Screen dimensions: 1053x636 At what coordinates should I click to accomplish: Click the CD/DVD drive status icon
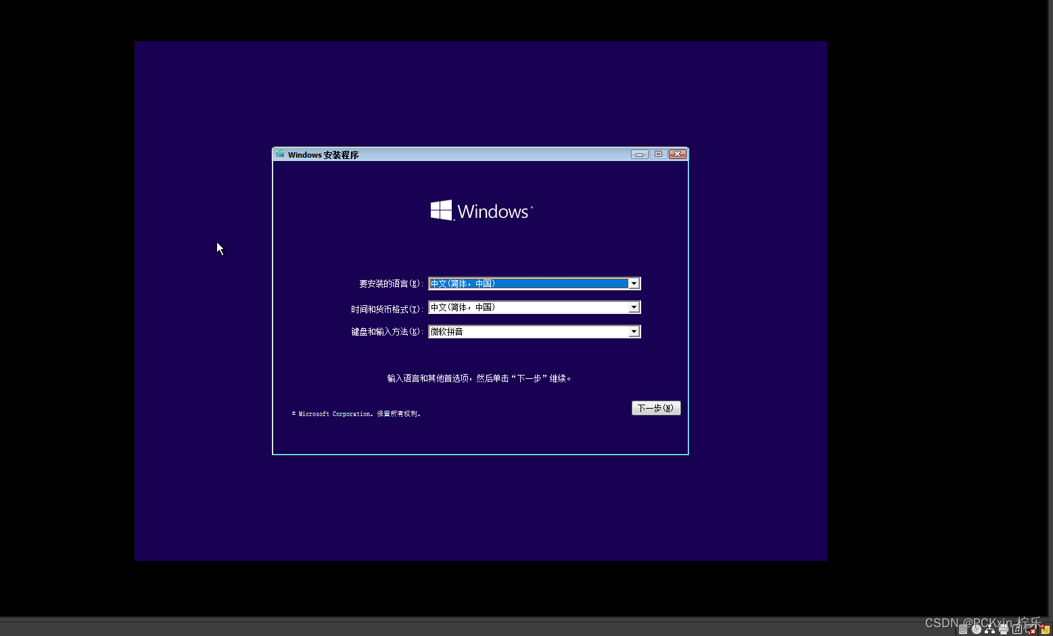pyautogui.click(x=977, y=629)
